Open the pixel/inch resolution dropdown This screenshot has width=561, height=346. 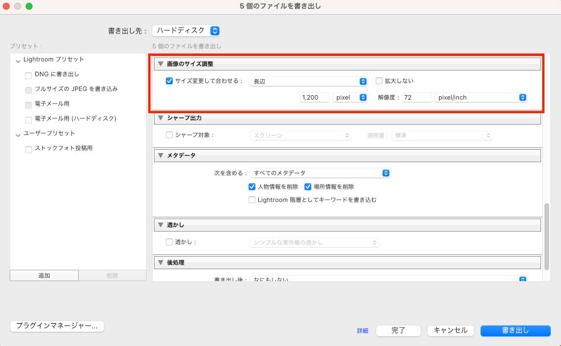point(481,97)
